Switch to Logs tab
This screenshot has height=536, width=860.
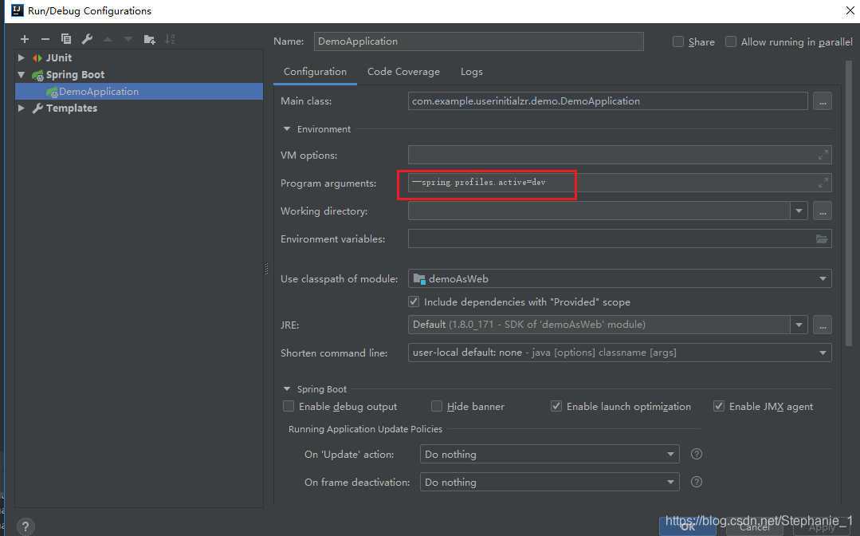472,72
